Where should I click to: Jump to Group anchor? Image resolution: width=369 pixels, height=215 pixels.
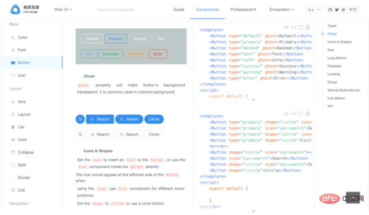tap(332, 82)
